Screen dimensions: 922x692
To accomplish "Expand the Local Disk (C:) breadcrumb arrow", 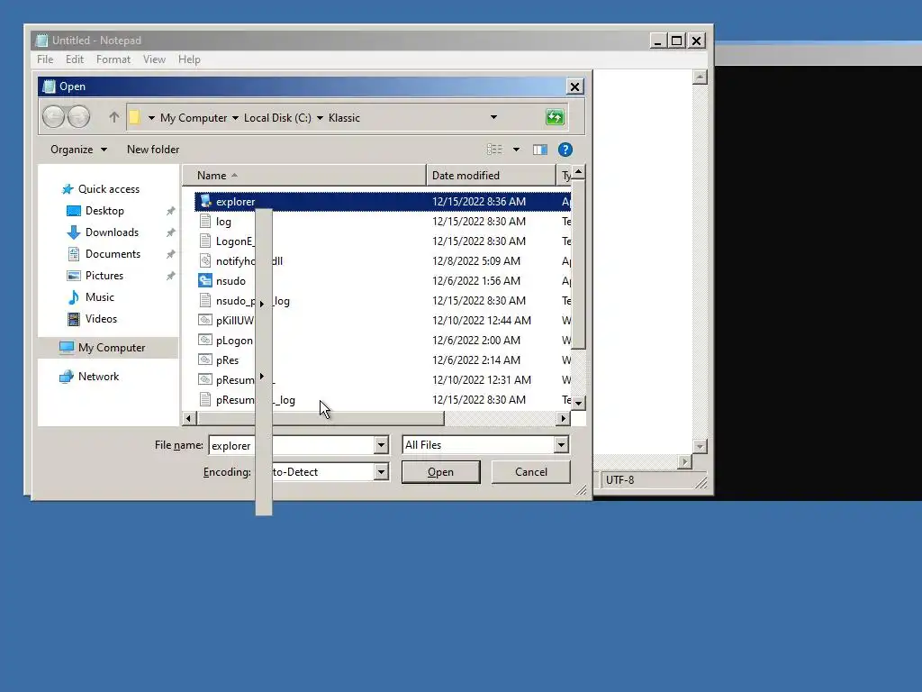I will pos(320,118).
